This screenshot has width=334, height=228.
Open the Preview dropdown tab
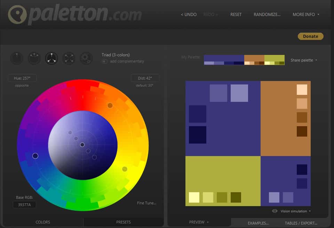tap(199, 222)
